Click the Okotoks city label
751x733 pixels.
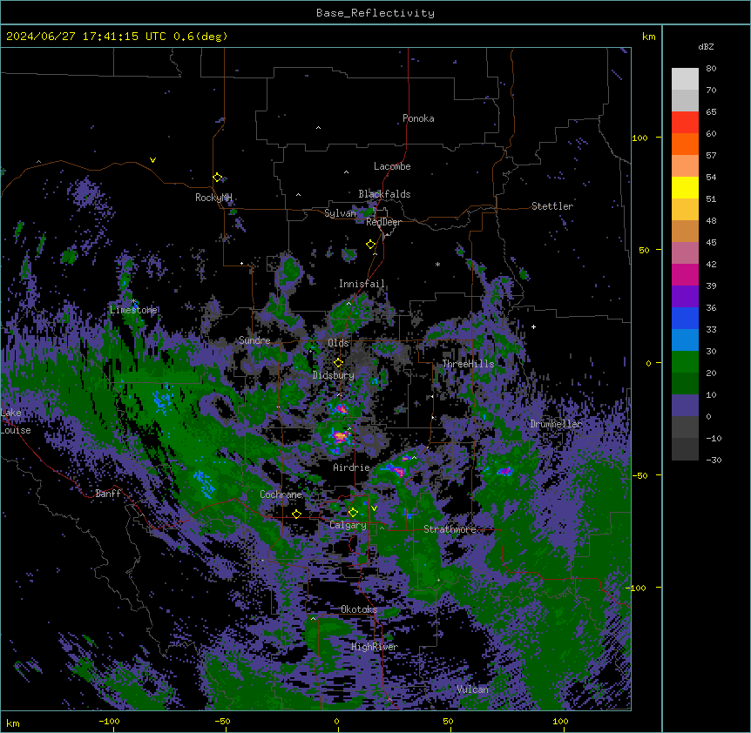point(359,609)
